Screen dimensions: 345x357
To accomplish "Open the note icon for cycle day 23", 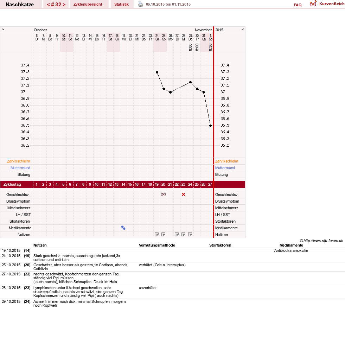I will click(183, 235).
